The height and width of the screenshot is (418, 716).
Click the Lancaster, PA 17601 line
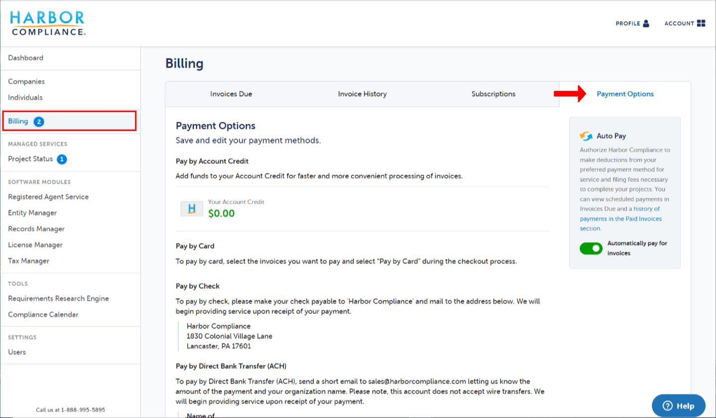tap(219, 346)
